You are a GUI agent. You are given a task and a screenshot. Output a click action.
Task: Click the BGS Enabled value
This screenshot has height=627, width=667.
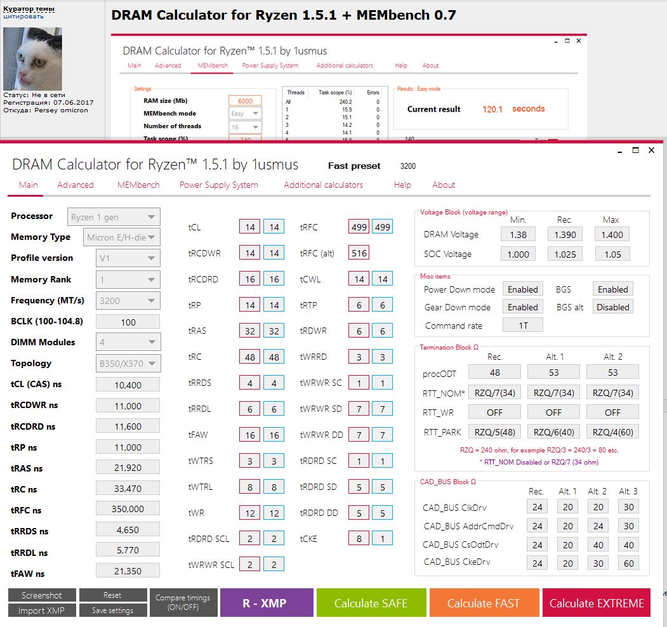click(612, 289)
